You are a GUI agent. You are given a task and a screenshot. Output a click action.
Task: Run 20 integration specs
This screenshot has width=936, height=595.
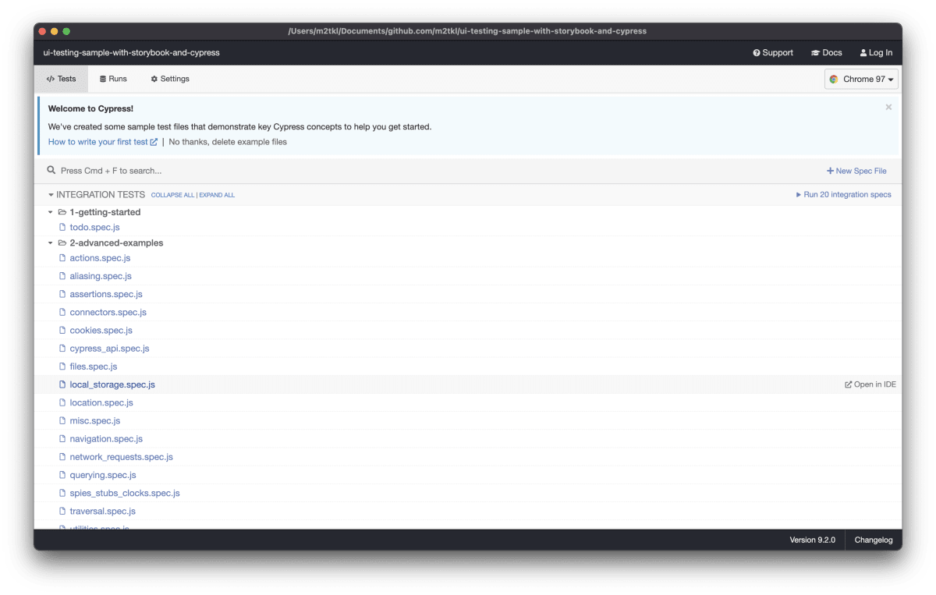pos(843,195)
